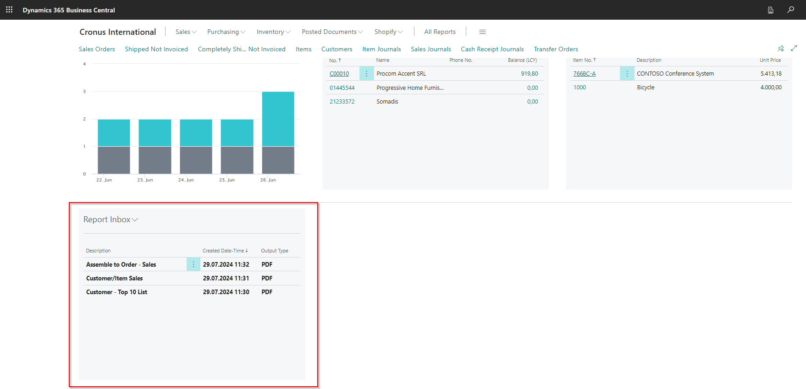Expand the Shopify menu
Viewport: 806px width, 389px height.
[x=388, y=32]
